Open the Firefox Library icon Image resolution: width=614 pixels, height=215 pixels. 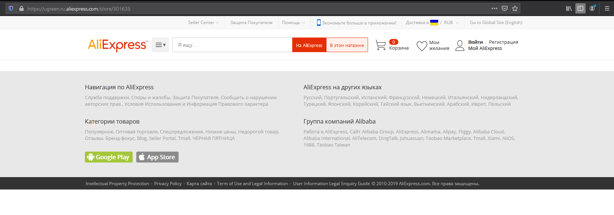tap(569, 8)
